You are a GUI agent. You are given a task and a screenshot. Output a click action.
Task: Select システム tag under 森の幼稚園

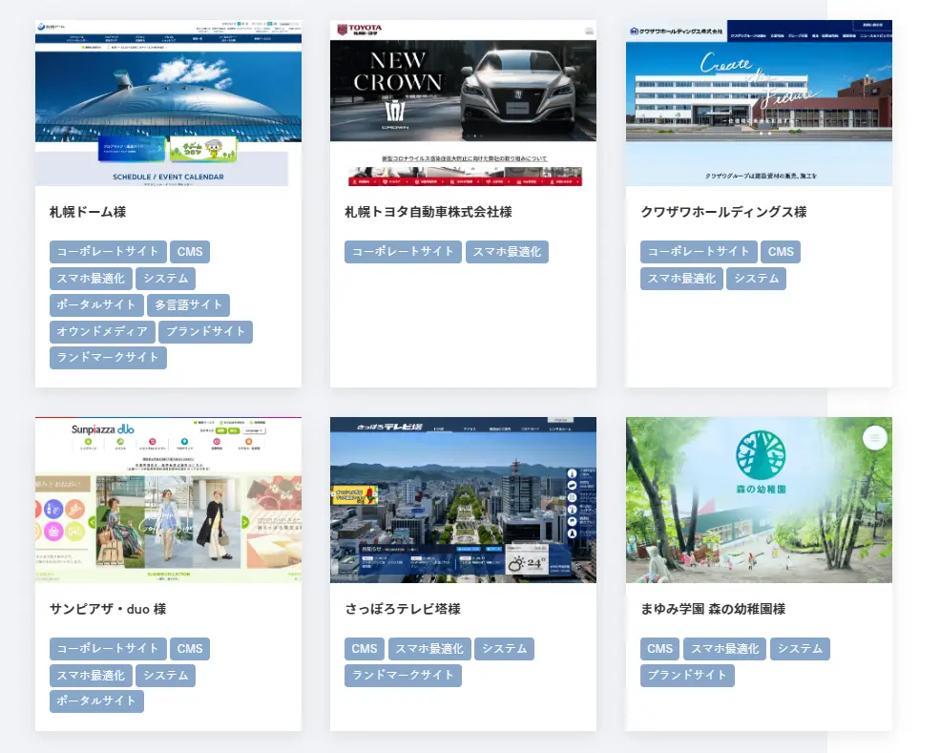pos(800,649)
